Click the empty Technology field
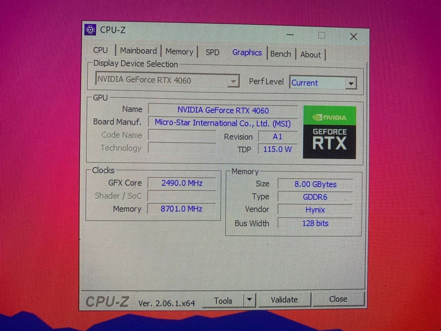The width and height of the screenshot is (441, 331). coord(182,148)
